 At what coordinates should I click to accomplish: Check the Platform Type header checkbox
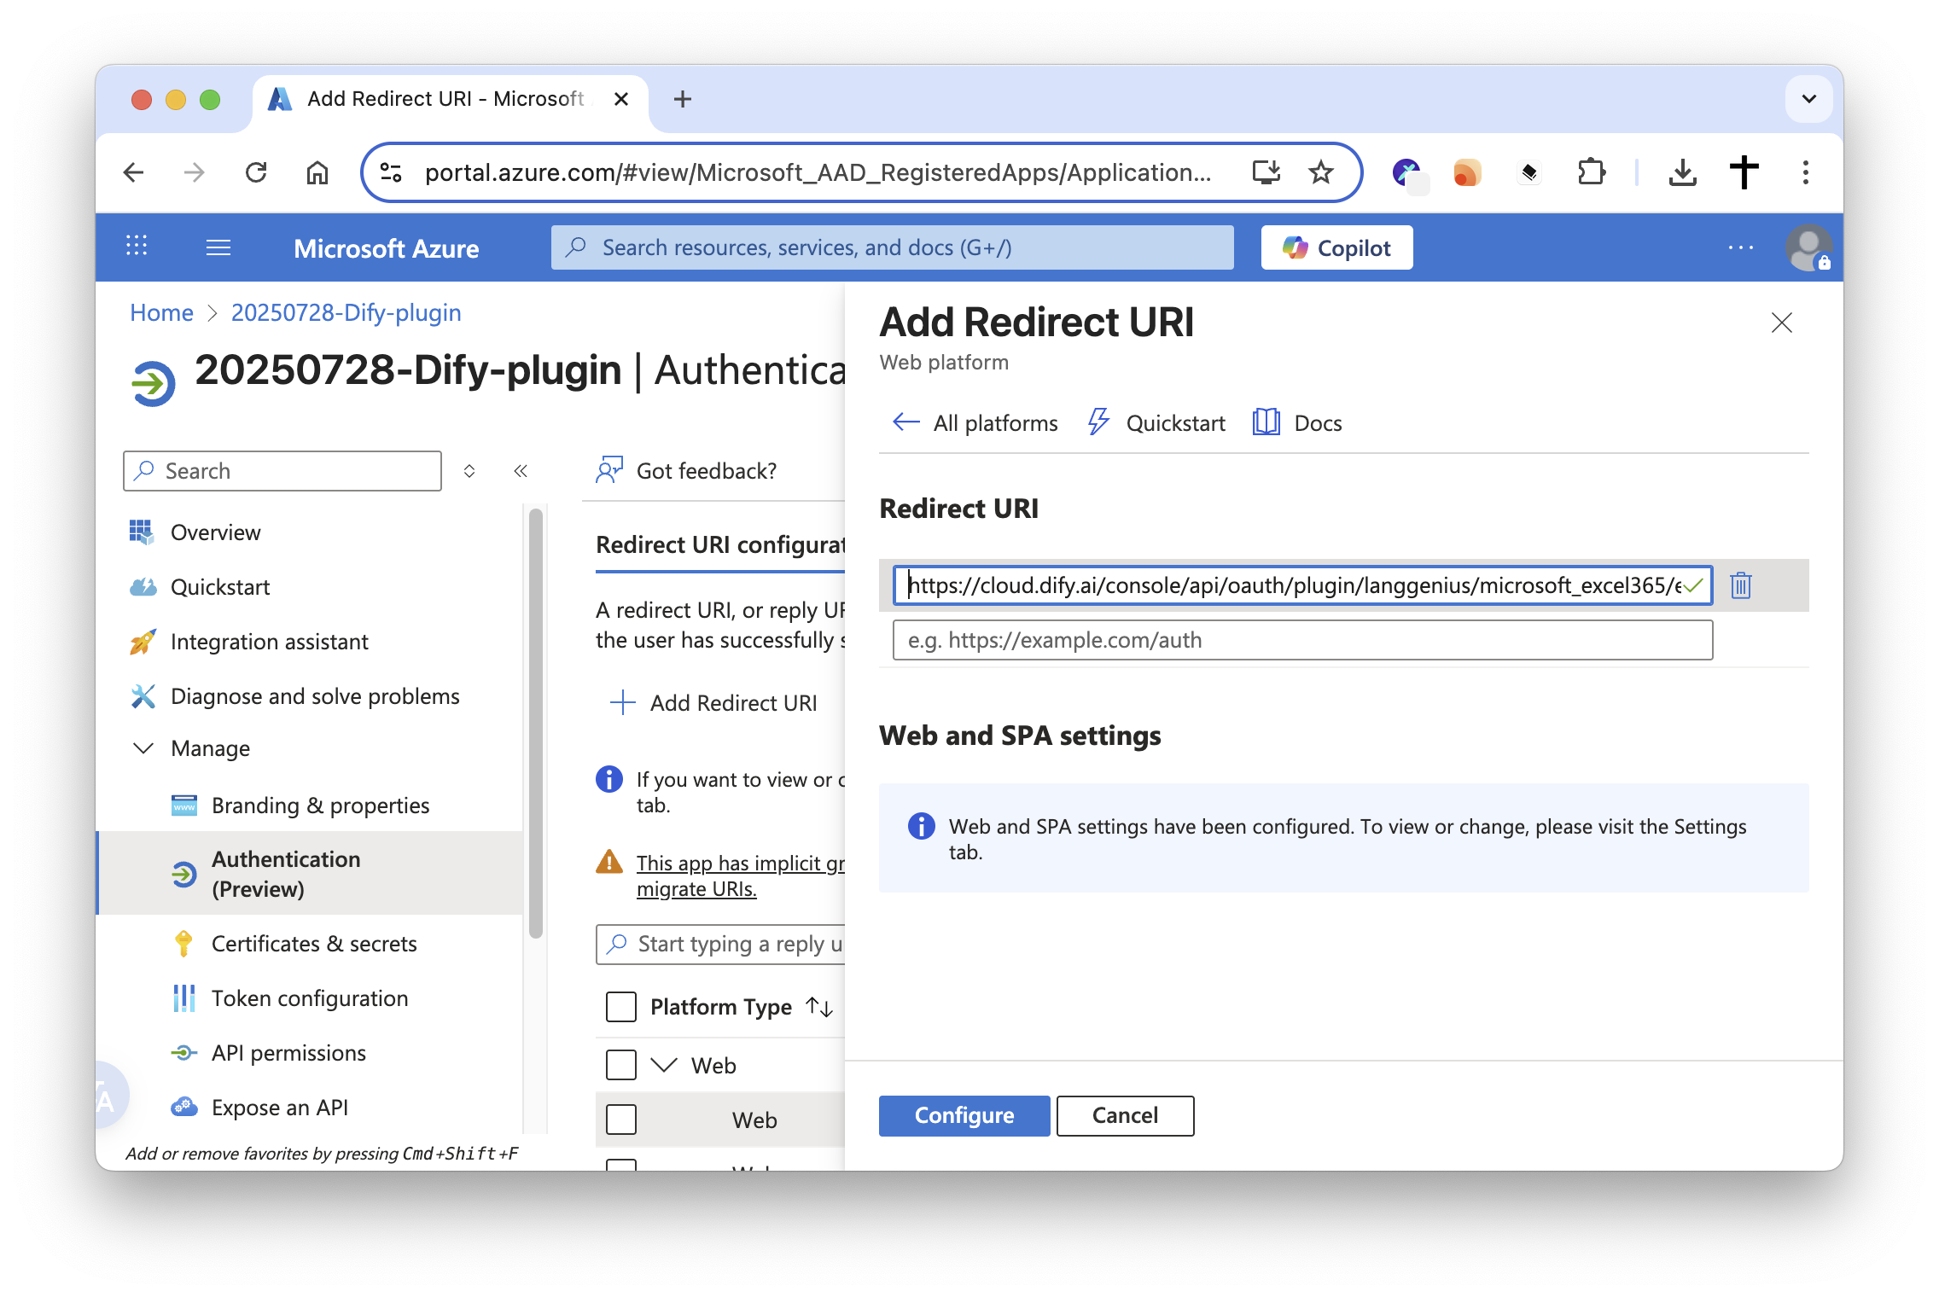[x=621, y=1007]
